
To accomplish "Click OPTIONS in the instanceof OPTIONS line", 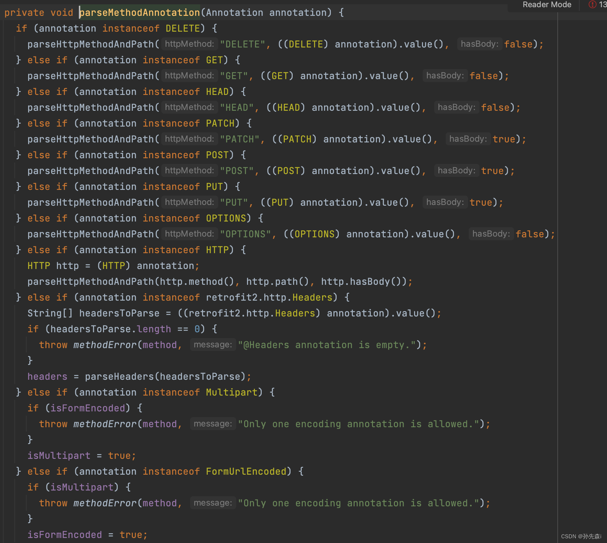I will coord(226,218).
